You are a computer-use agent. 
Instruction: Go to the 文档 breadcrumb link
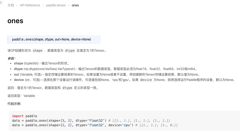(11, 5)
